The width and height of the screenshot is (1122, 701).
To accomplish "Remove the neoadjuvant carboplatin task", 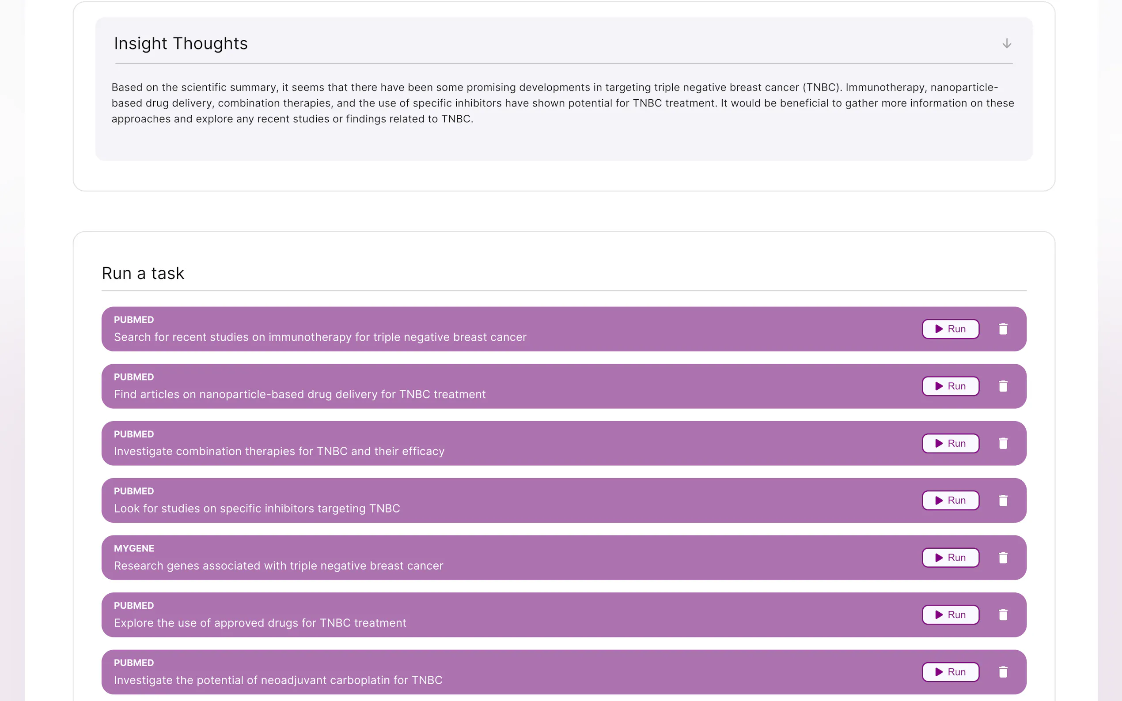I will click(x=1003, y=672).
